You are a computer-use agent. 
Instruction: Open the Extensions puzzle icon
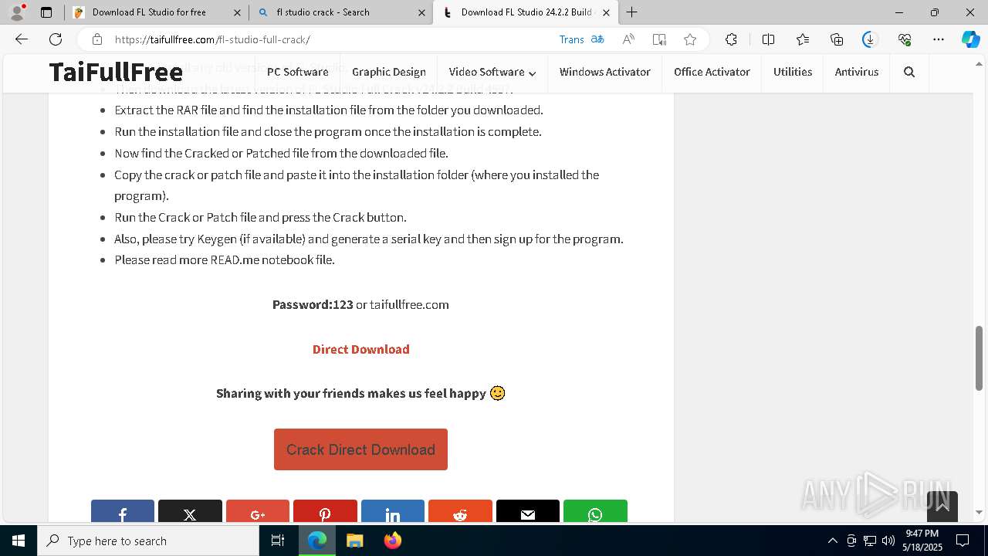coord(731,39)
